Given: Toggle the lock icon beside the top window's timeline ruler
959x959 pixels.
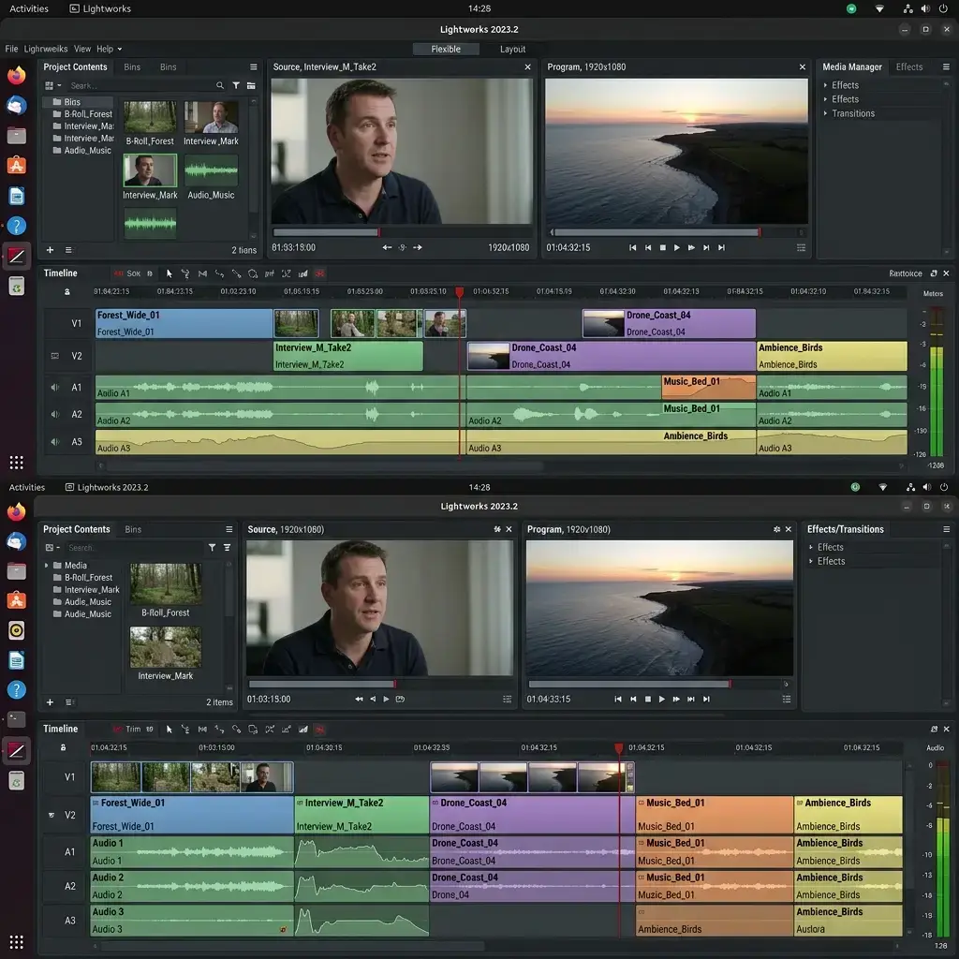Looking at the screenshot, I should (66, 292).
